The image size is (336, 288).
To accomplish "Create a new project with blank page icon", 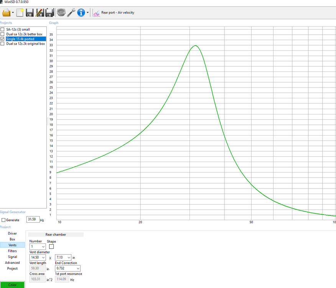I will (20, 13).
